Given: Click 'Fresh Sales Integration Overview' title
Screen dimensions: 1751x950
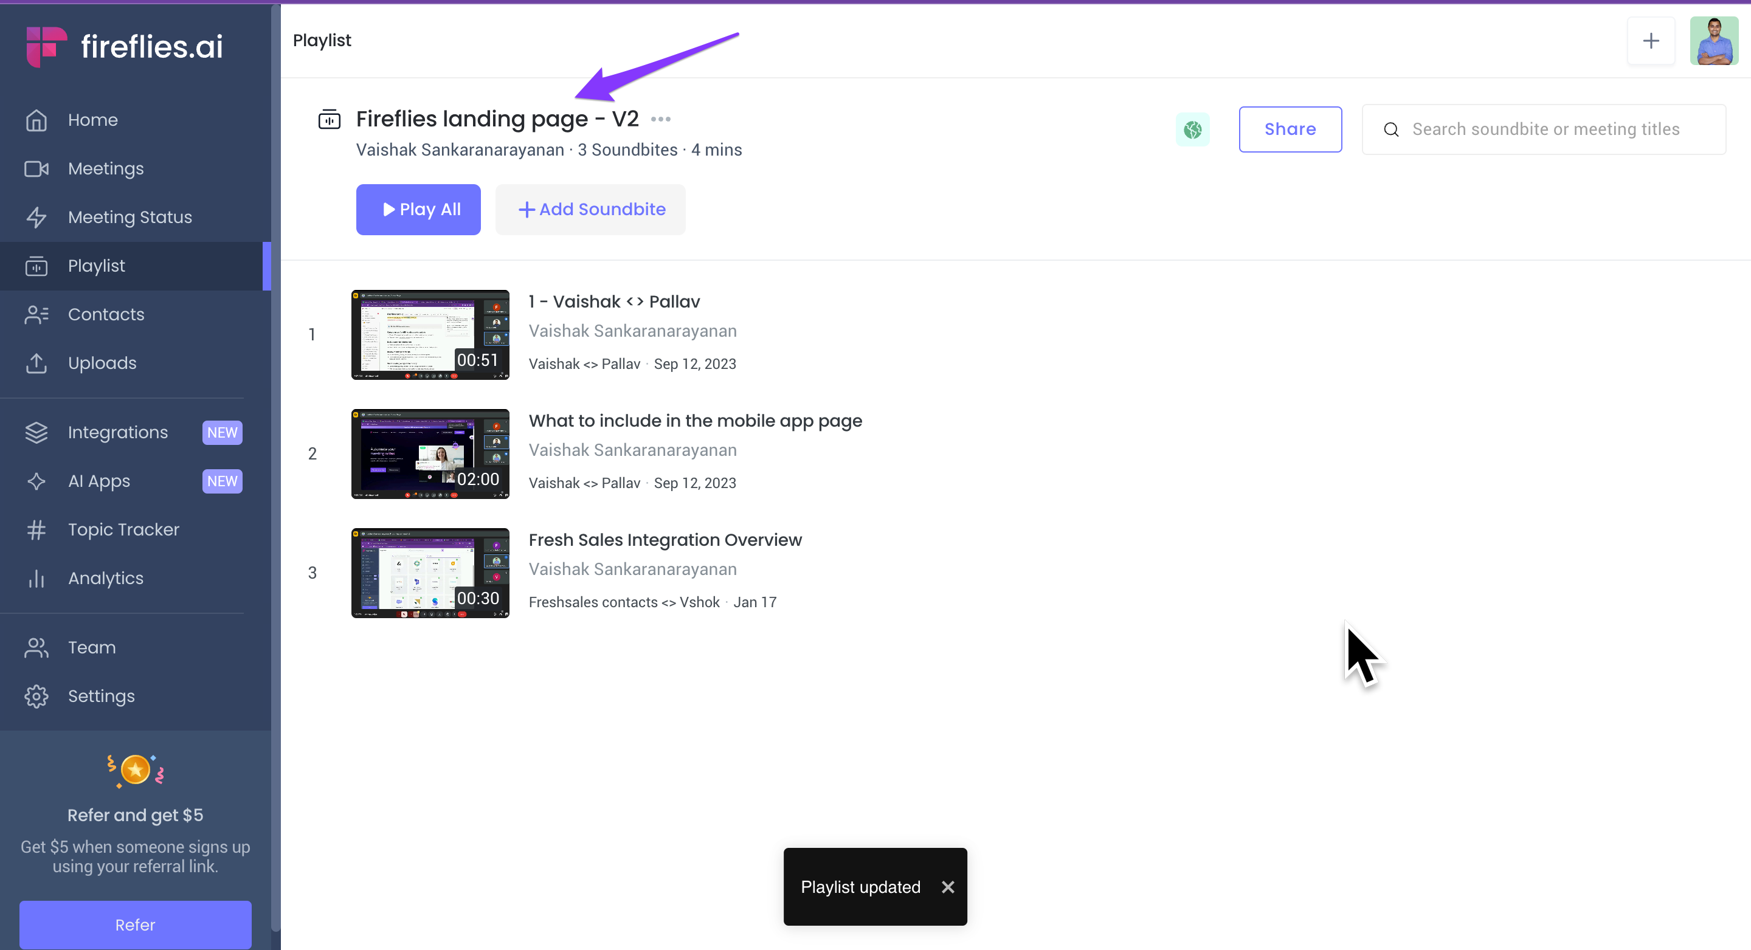Looking at the screenshot, I should [666, 540].
